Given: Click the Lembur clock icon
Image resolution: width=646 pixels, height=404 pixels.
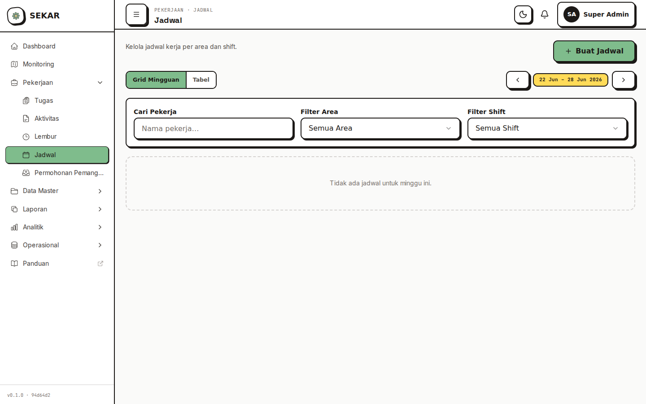Looking at the screenshot, I should (26, 136).
